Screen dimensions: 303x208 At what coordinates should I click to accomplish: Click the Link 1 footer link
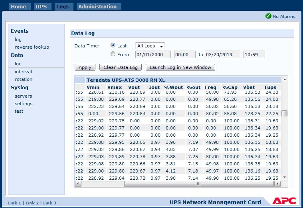coord(14,203)
